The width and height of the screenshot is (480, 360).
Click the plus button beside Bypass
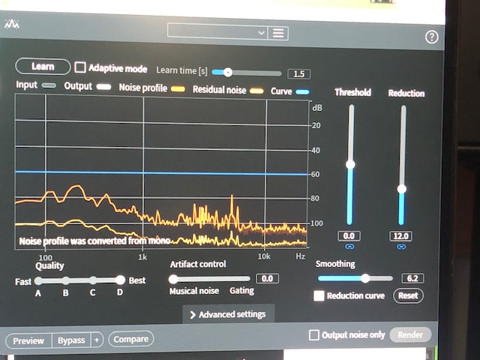click(97, 340)
